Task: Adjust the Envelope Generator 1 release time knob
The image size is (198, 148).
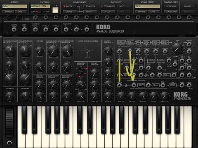Action: coord(94,96)
